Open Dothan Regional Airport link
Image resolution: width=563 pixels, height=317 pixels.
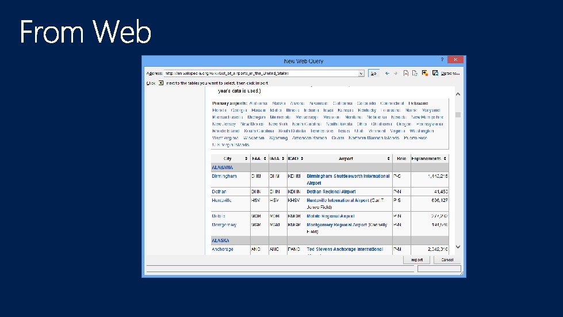[x=331, y=192]
